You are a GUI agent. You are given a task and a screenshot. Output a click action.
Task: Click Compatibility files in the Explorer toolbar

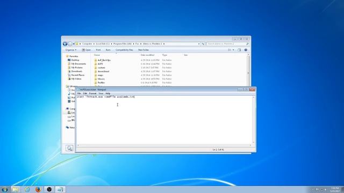point(124,50)
